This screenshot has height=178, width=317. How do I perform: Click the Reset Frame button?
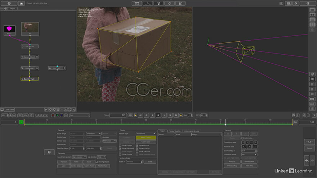(x=249, y=161)
